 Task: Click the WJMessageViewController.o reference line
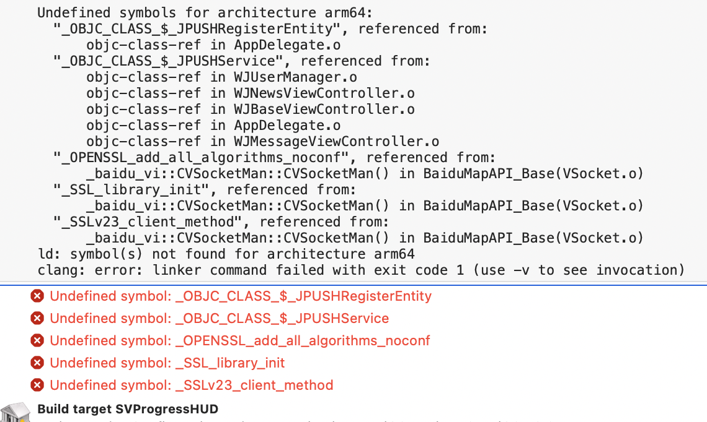(x=262, y=142)
